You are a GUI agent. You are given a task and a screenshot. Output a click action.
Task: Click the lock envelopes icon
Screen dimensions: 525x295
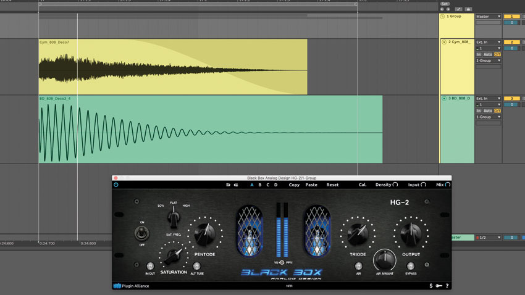point(468,9)
